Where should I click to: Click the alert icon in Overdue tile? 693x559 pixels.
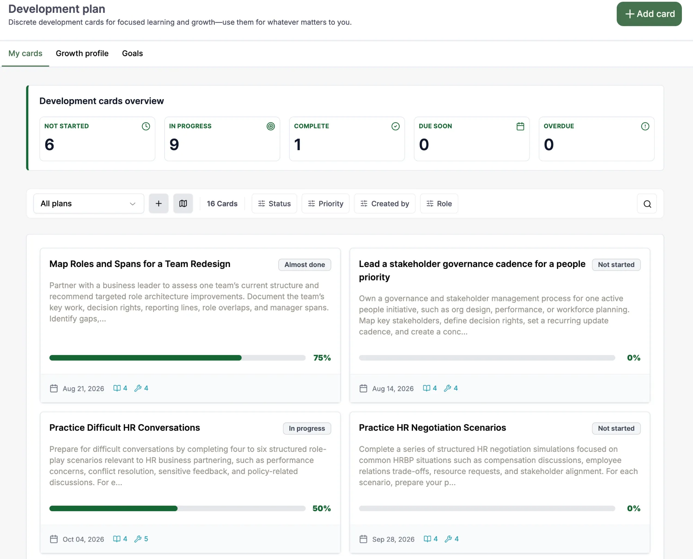(x=645, y=126)
